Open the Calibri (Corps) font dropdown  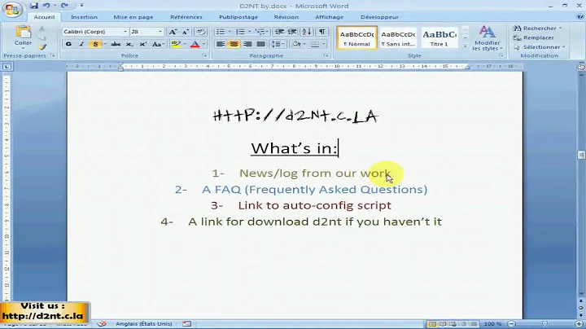[x=125, y=32]
